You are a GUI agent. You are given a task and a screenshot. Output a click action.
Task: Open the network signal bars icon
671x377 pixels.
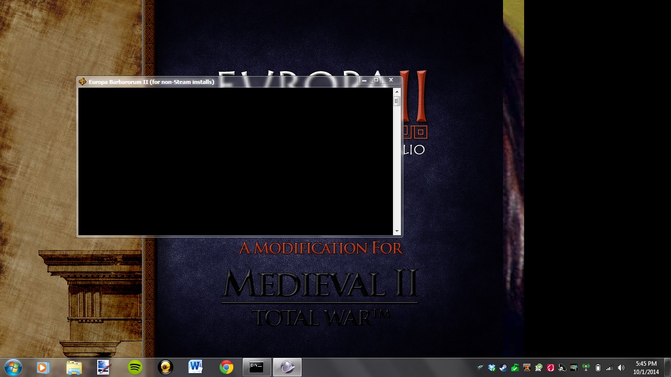(x=610, y=368)
